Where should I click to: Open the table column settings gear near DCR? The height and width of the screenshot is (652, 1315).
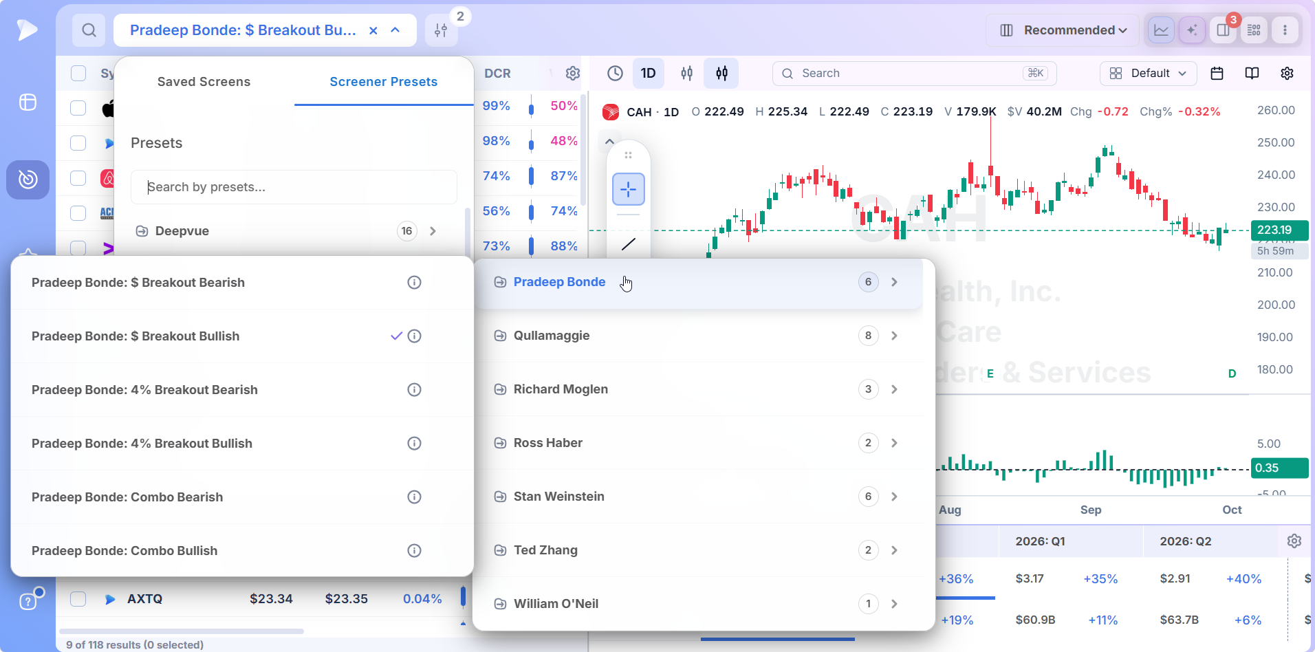coord(573,74)
